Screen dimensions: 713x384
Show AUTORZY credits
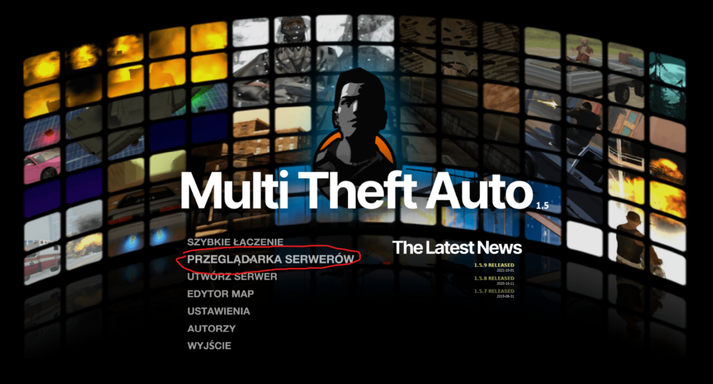tap(212, 328)
